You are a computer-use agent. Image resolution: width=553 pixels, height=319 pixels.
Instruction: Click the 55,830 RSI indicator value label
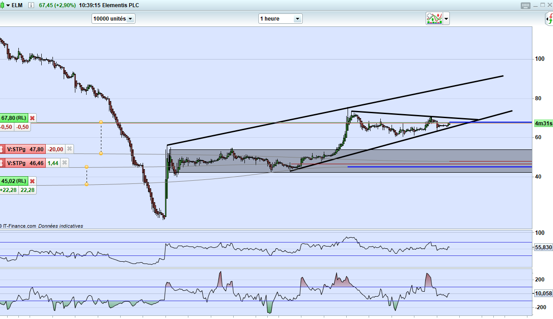coord(544,247)
